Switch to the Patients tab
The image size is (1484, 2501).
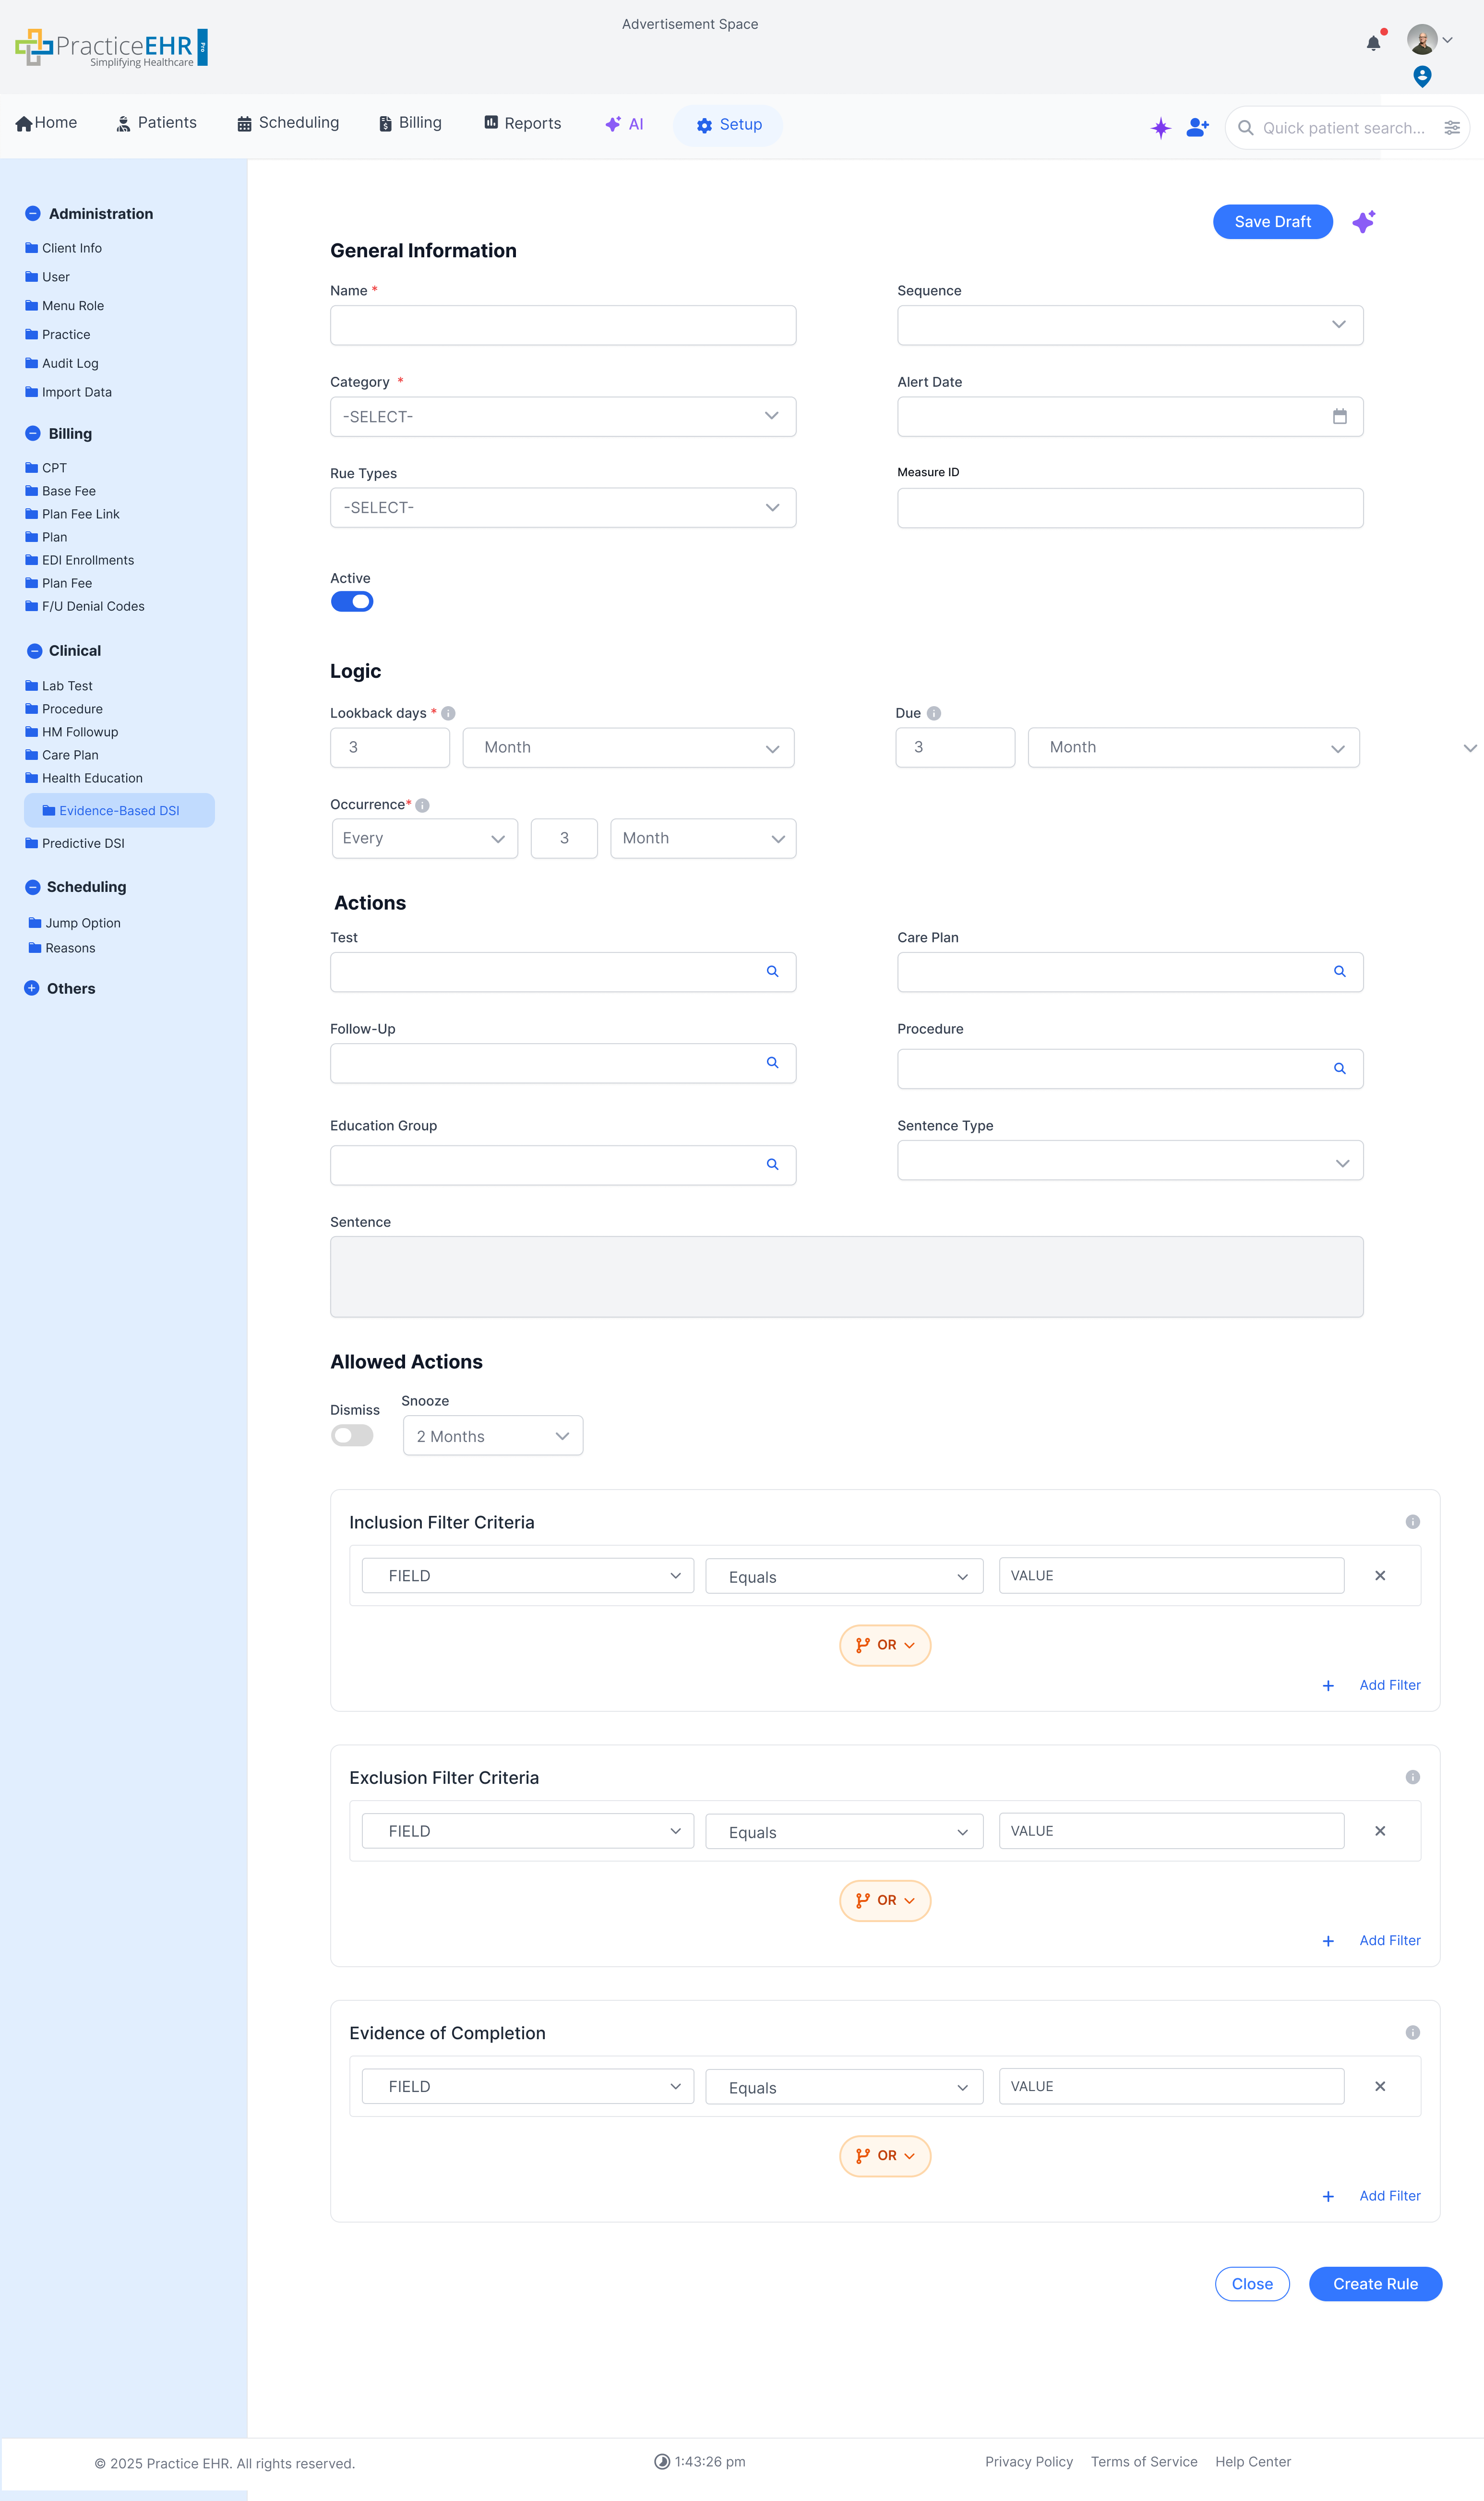(156, 123)
